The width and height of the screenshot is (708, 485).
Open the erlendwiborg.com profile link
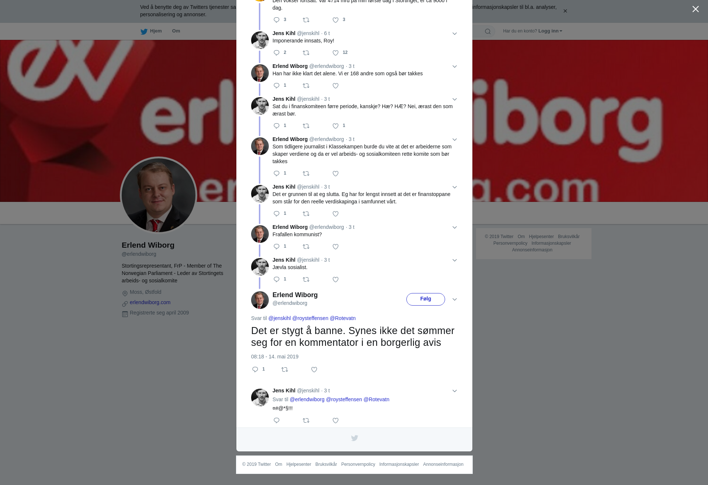[150, 302]
